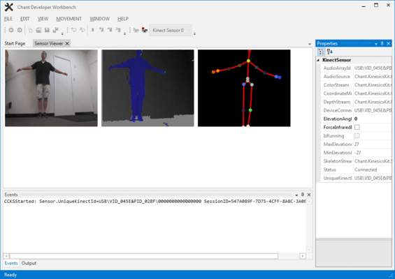Click the Save All toolbar icon
The height and width of the screenshot is (279, 395).
coord(55,30)
